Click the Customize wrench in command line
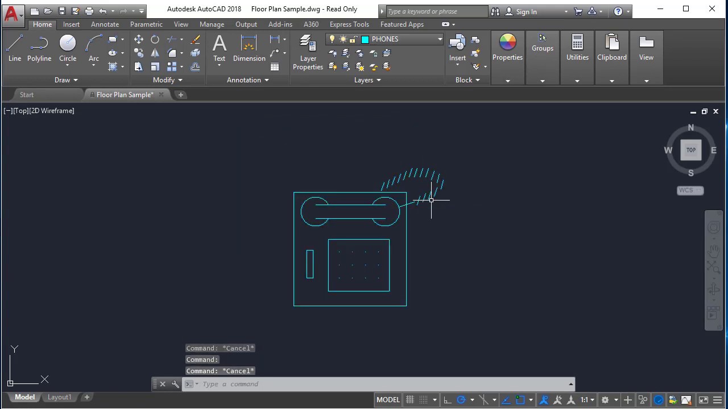This screenshot has width=728, height=409. coord(175,384)
